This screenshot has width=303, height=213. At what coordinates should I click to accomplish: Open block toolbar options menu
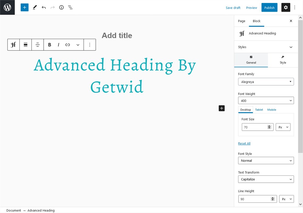(90, 45)
